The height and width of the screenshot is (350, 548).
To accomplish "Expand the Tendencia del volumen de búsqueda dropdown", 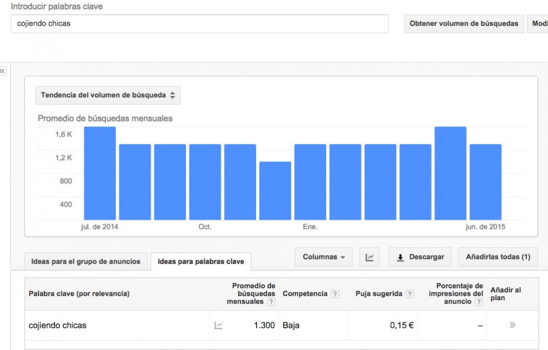I will [108, 95].
